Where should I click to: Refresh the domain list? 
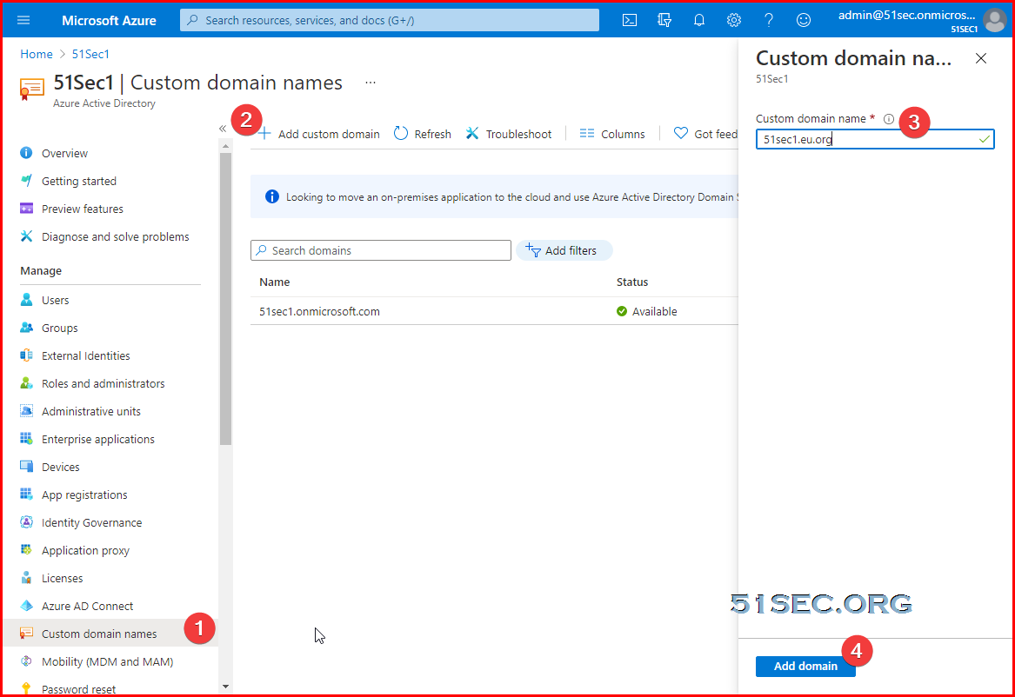pyautogui.click(x=423, y=134)
